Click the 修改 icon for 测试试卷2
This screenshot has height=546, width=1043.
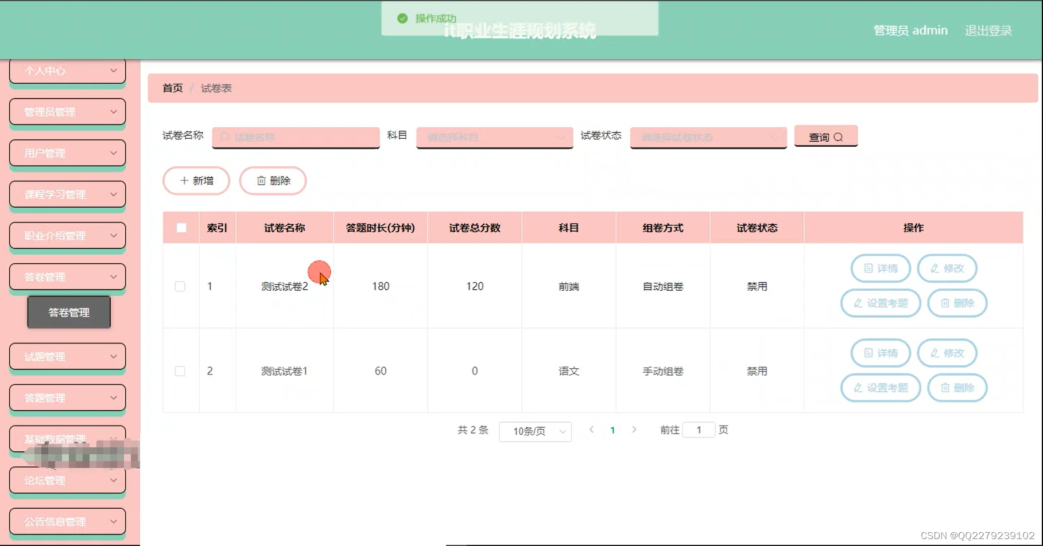pyautogui.click(x=947, y=268)
